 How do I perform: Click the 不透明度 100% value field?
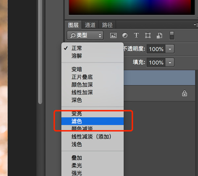click(156, 49)
